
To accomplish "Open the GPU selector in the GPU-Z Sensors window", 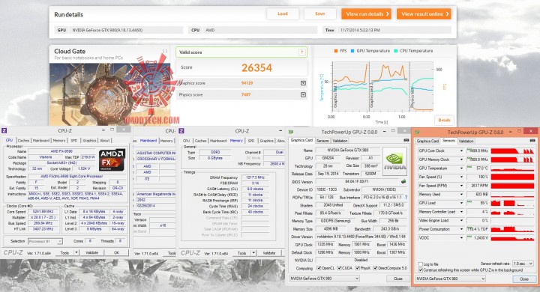I will pyautogui.click(x=451, y=279).
